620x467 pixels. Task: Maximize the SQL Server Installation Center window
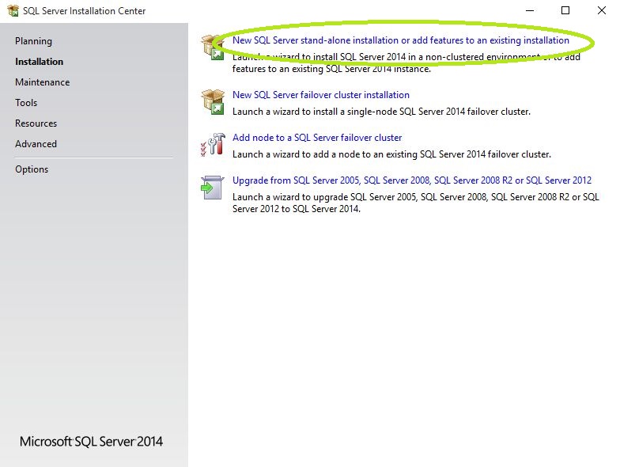565,11
